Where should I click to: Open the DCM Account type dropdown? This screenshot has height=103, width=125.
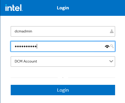pos(63,61)
